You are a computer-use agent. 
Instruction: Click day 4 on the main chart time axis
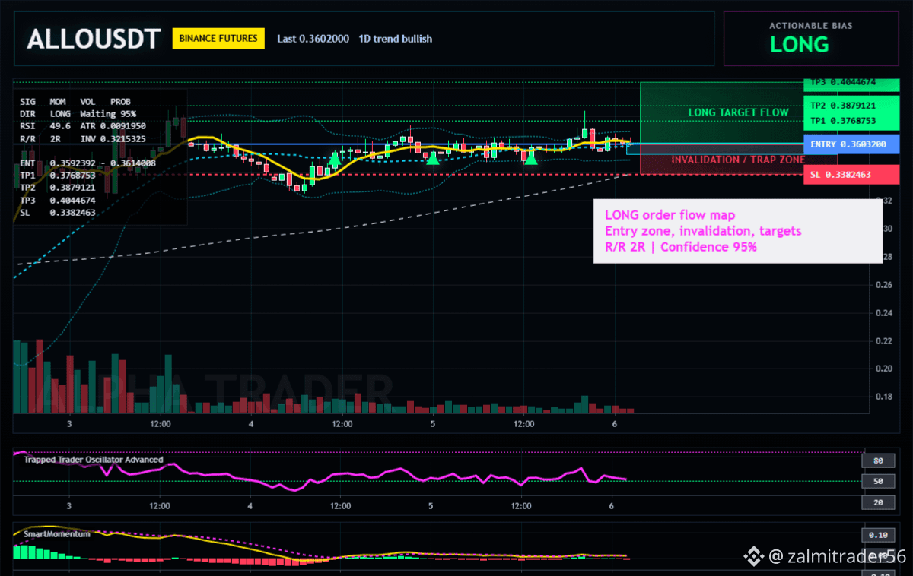pyautogui.click(x=250, y=424)
